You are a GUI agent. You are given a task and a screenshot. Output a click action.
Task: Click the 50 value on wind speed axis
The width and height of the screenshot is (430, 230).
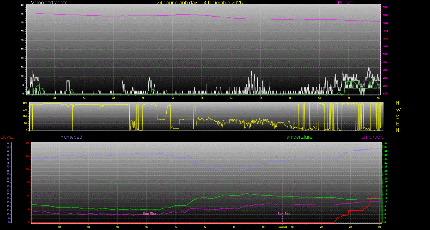pos(22,5)
